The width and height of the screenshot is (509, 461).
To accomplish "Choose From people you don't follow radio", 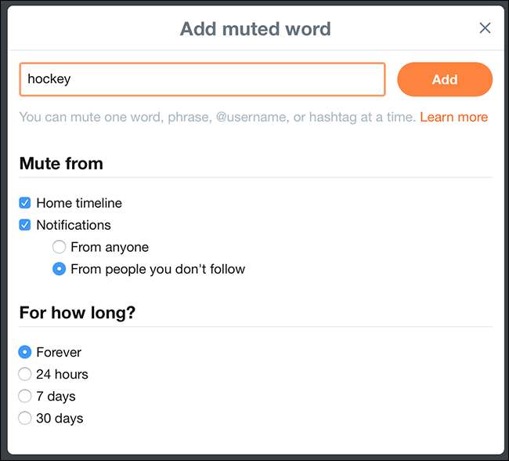I will 59,269.
